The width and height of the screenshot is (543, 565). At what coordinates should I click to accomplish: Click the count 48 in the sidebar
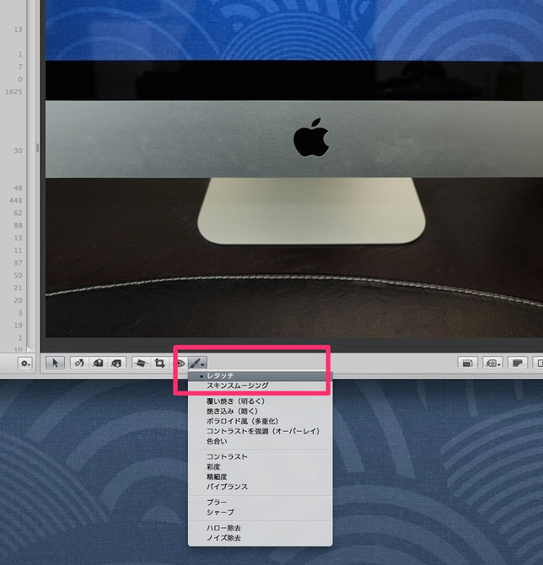18,188
